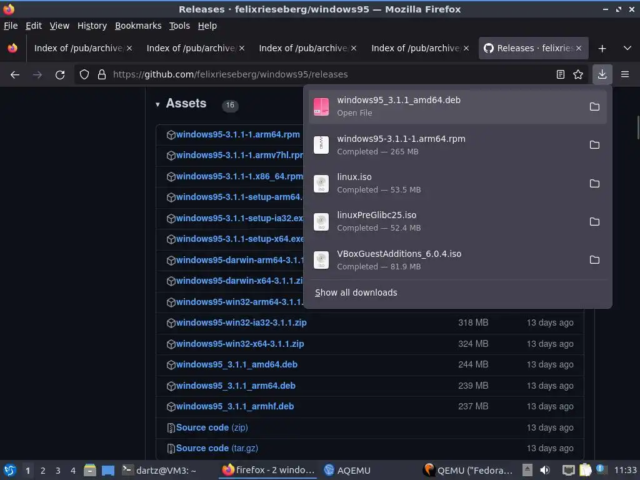Click the page vertical scrollbar thumb
The height and width of the screenshot is (480, 640).
638,127
